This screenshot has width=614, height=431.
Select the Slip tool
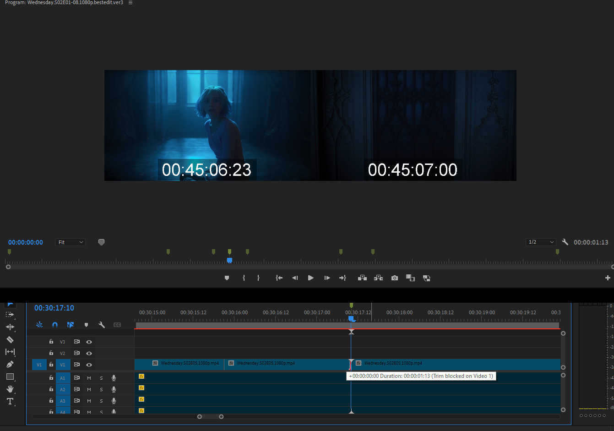(x=10, y=352)
